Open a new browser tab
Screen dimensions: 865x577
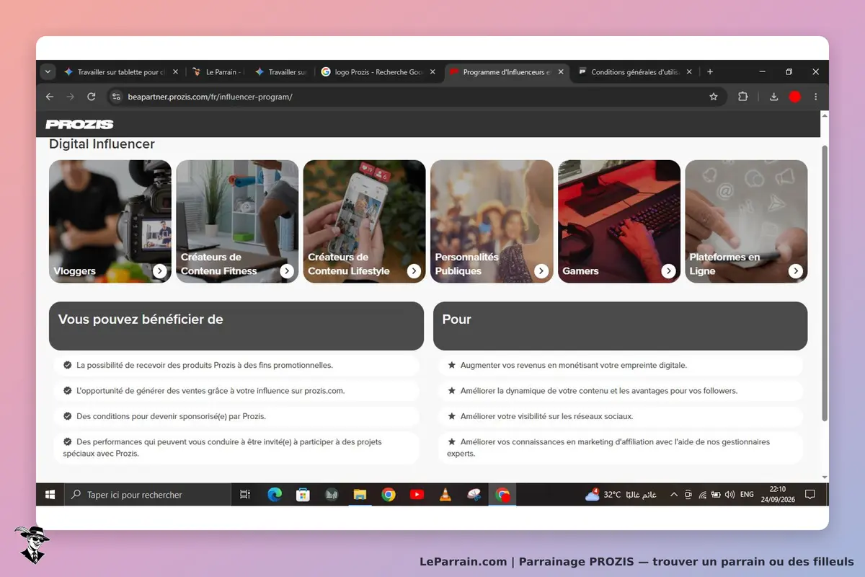click(710, 72)
